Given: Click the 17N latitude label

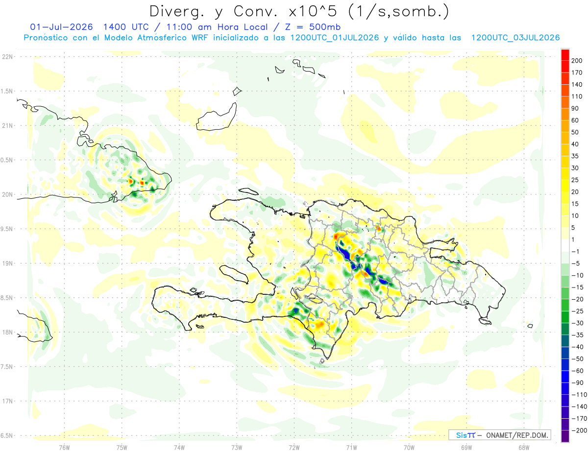Looking at the screenshot, I should click(x=7, y=401).
